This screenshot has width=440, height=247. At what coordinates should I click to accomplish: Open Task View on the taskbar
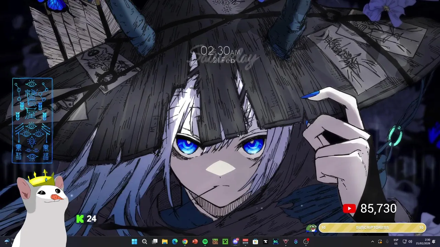tap(155, 242)
